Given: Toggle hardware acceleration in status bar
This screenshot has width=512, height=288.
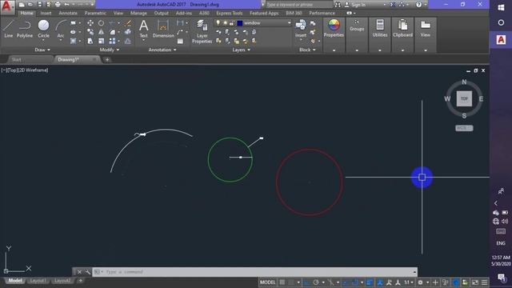Looking at the screenshot, I should (x=456, y=282).
